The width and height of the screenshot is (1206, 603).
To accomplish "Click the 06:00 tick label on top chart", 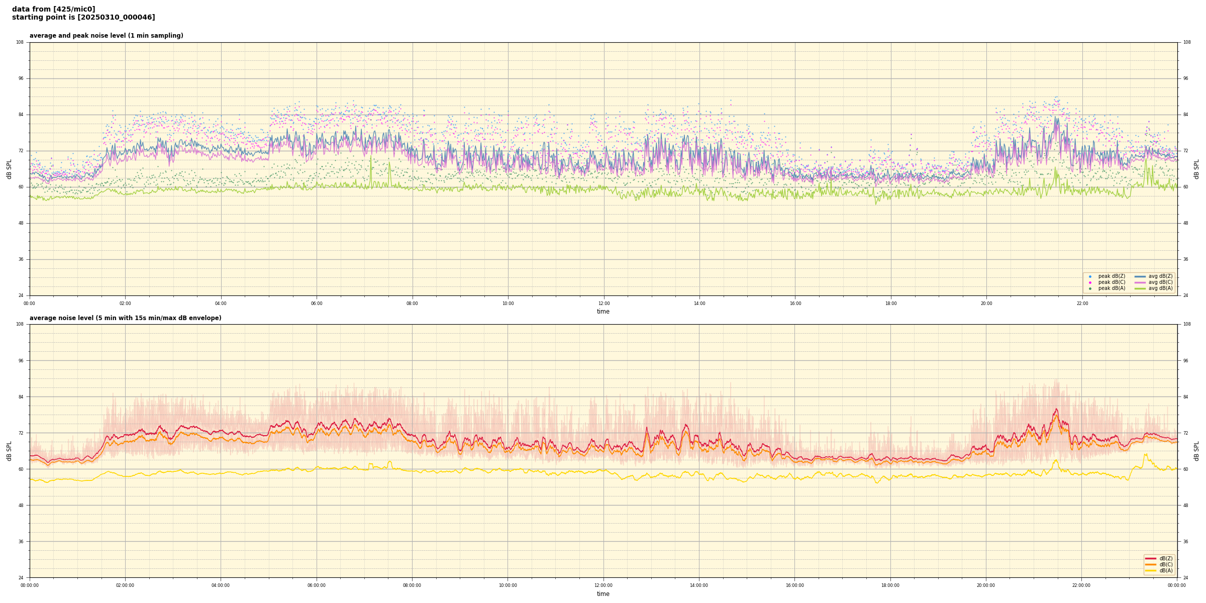I will click(x=317, y=304).
